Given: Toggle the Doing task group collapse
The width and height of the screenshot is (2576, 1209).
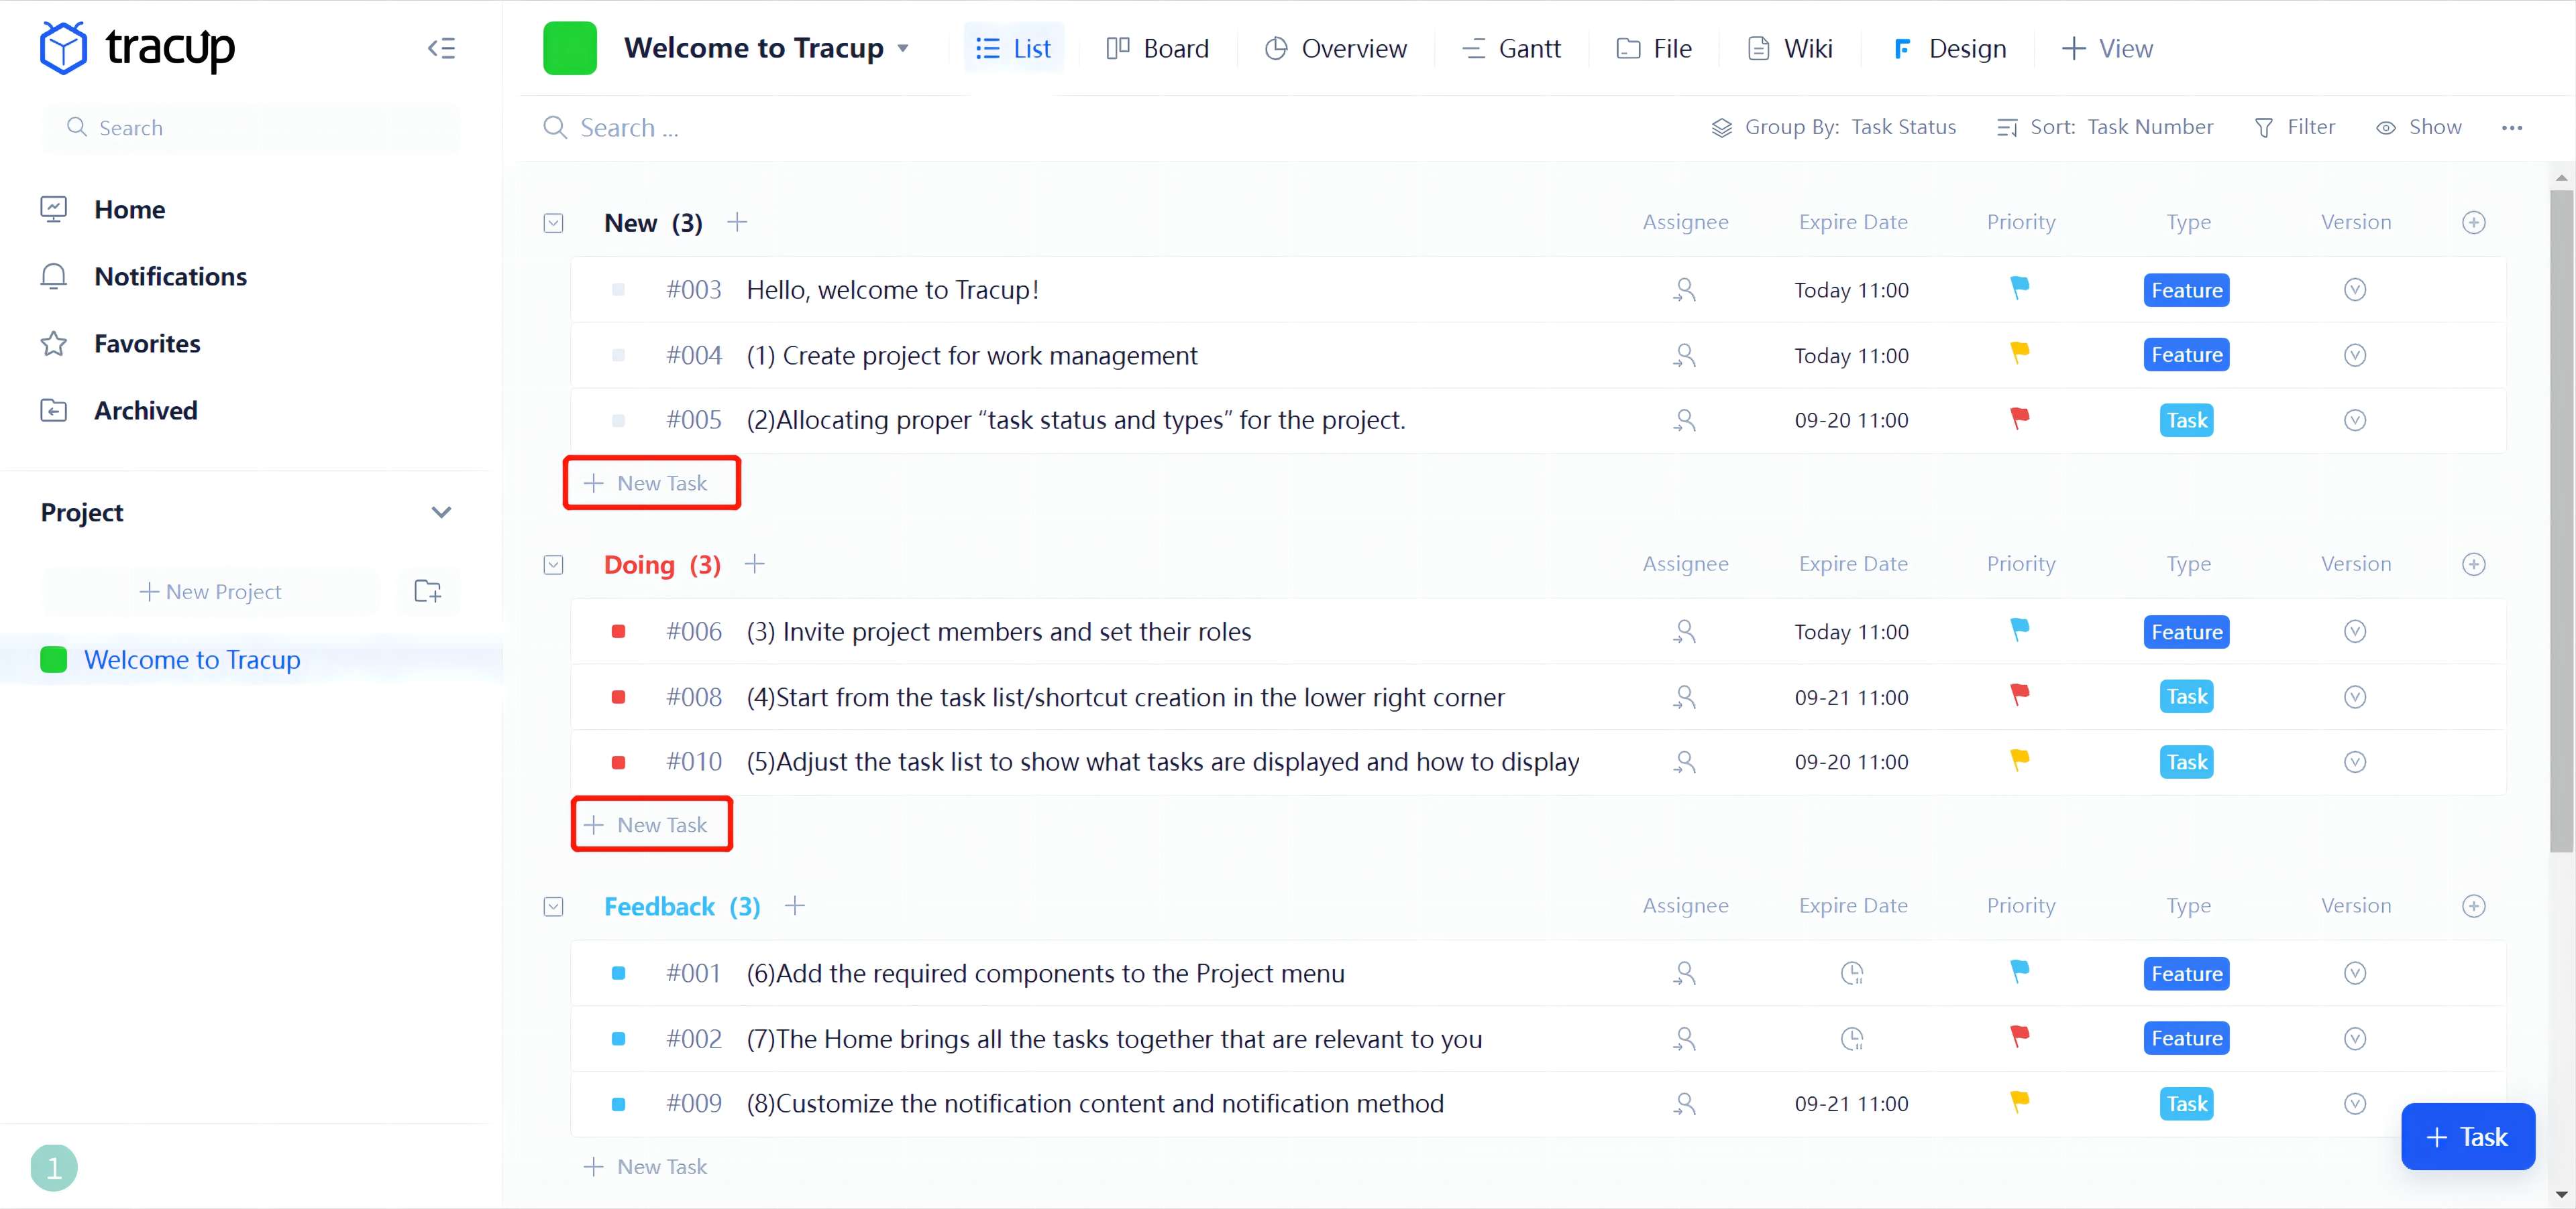Looking at the screenshot, I should 555,564.
